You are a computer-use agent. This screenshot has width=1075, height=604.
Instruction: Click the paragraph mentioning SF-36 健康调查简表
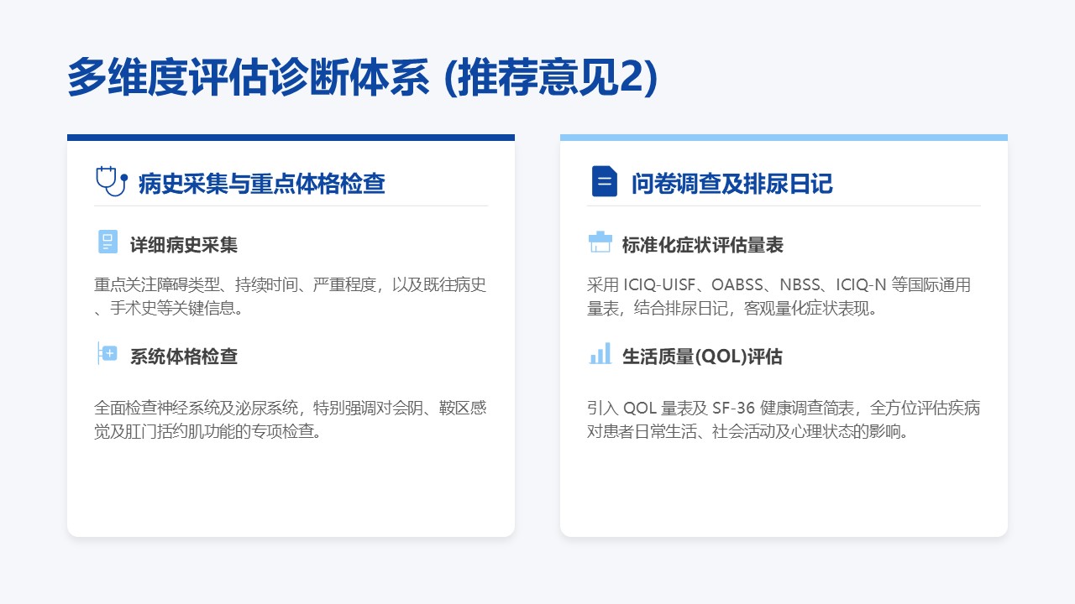coord(783,419)
